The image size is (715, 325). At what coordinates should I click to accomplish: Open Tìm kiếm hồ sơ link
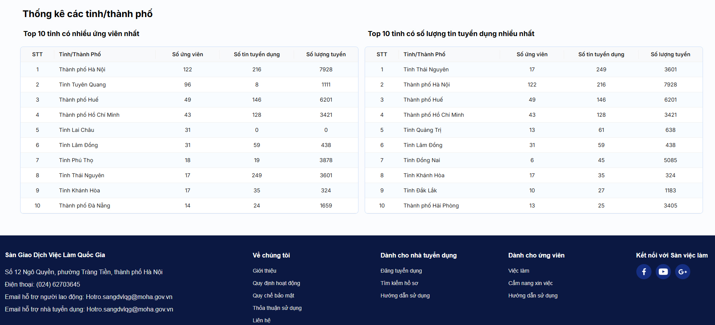click(x=399, y=283)
